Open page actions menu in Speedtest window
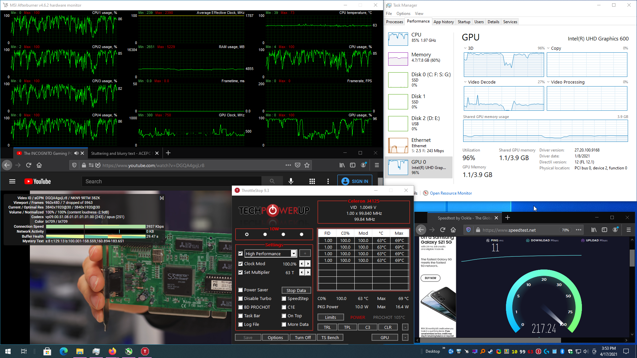Image resolution: width=637 pixels, height=358 pixels. pos(579,230)
